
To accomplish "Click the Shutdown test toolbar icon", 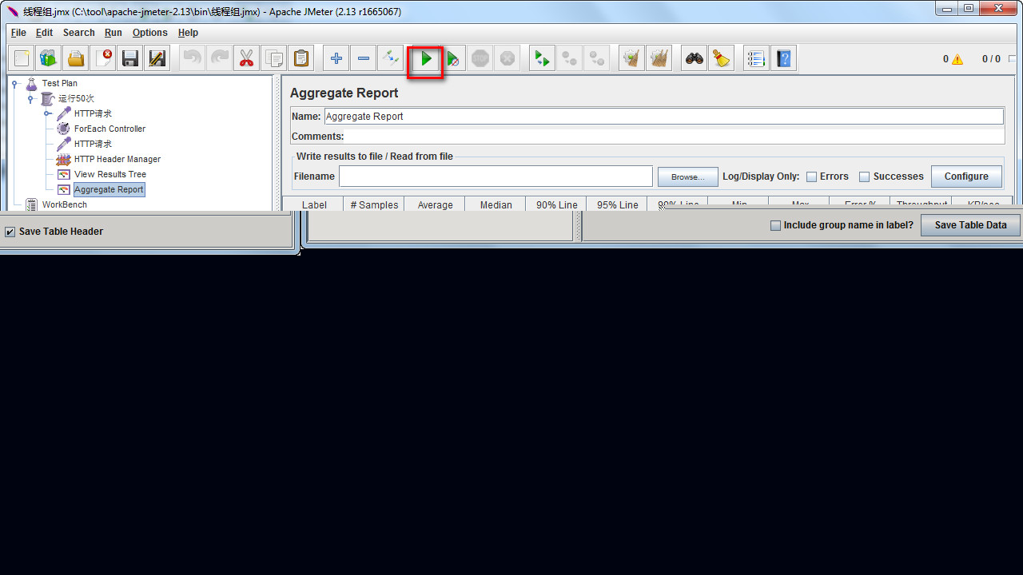I will pos(508,58).
